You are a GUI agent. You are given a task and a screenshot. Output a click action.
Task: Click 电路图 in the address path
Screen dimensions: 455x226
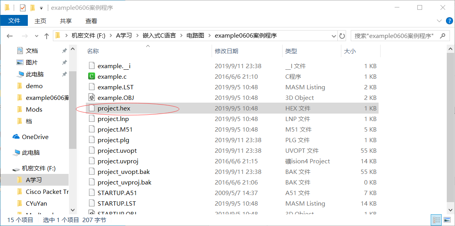[x=195, y=36]
